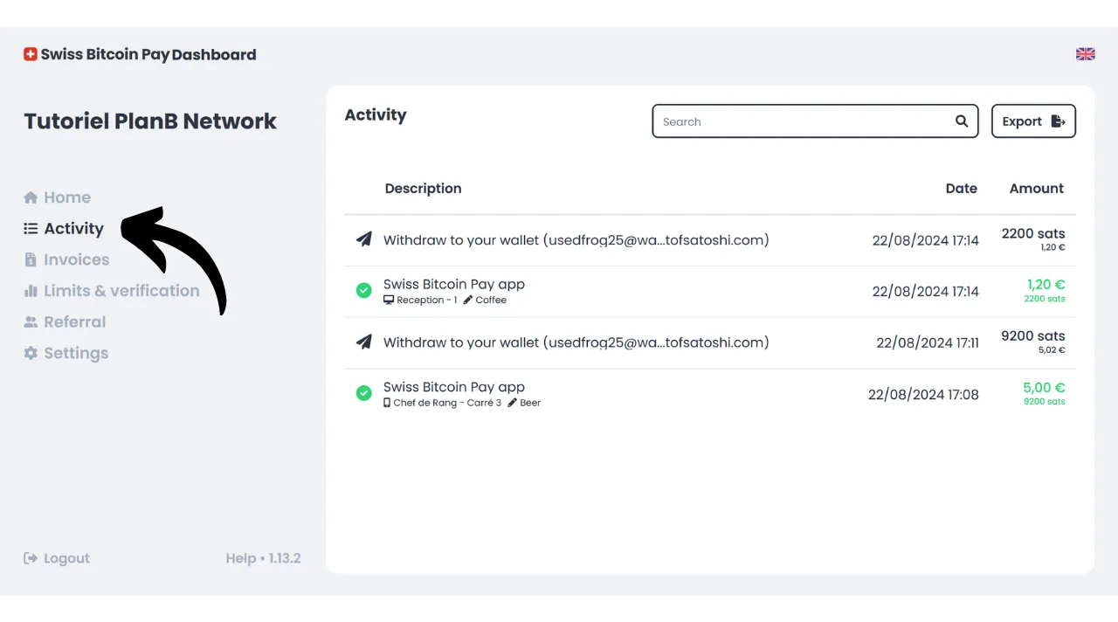This screenshot has width=1118, height=622.
Task: Click the Swiss Bitcoin Pay logo icon
Action: [x=31, y=54]
